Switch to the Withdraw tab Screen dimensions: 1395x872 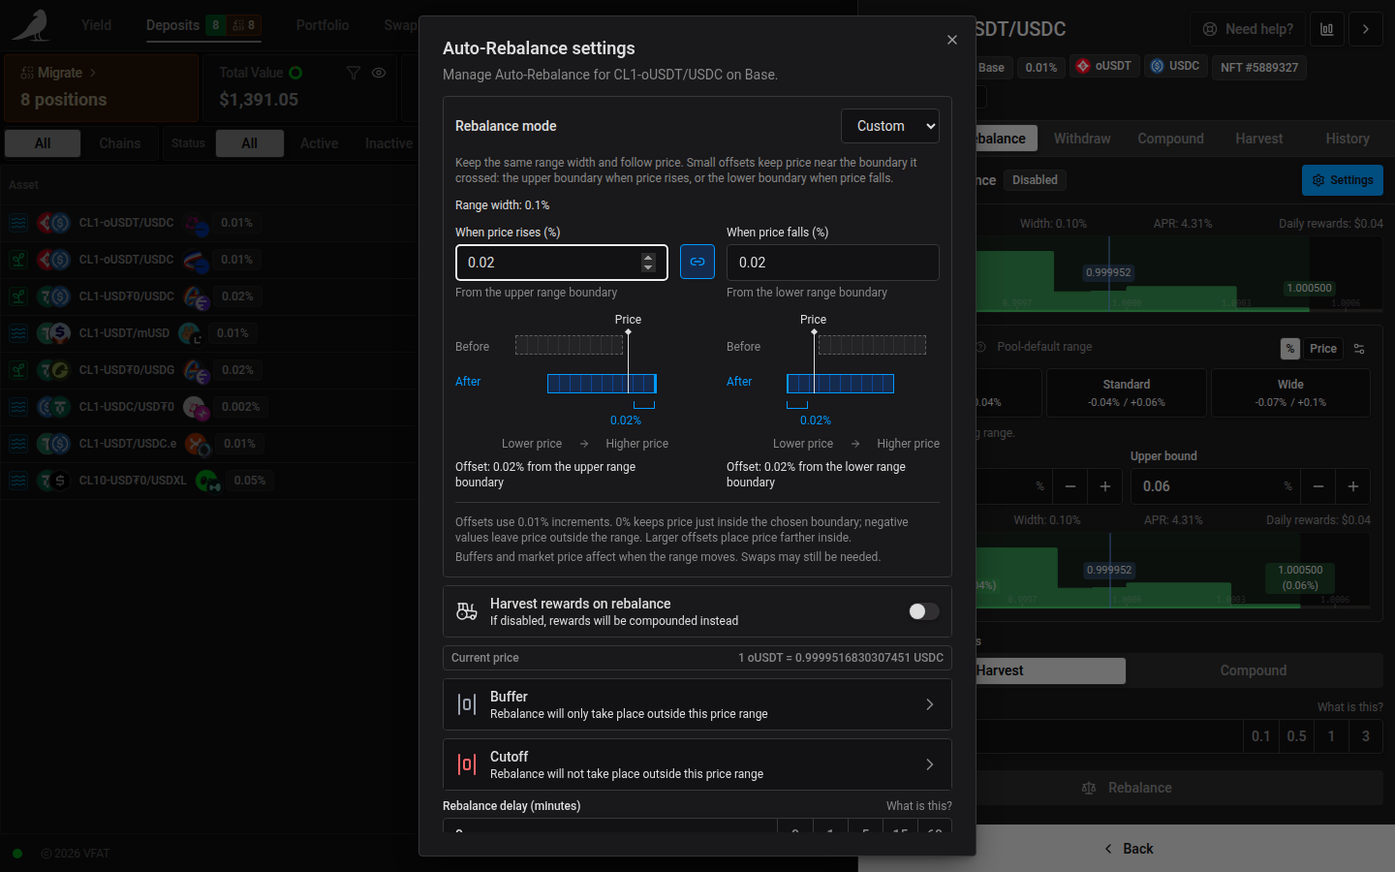[x=1082, y=139]
